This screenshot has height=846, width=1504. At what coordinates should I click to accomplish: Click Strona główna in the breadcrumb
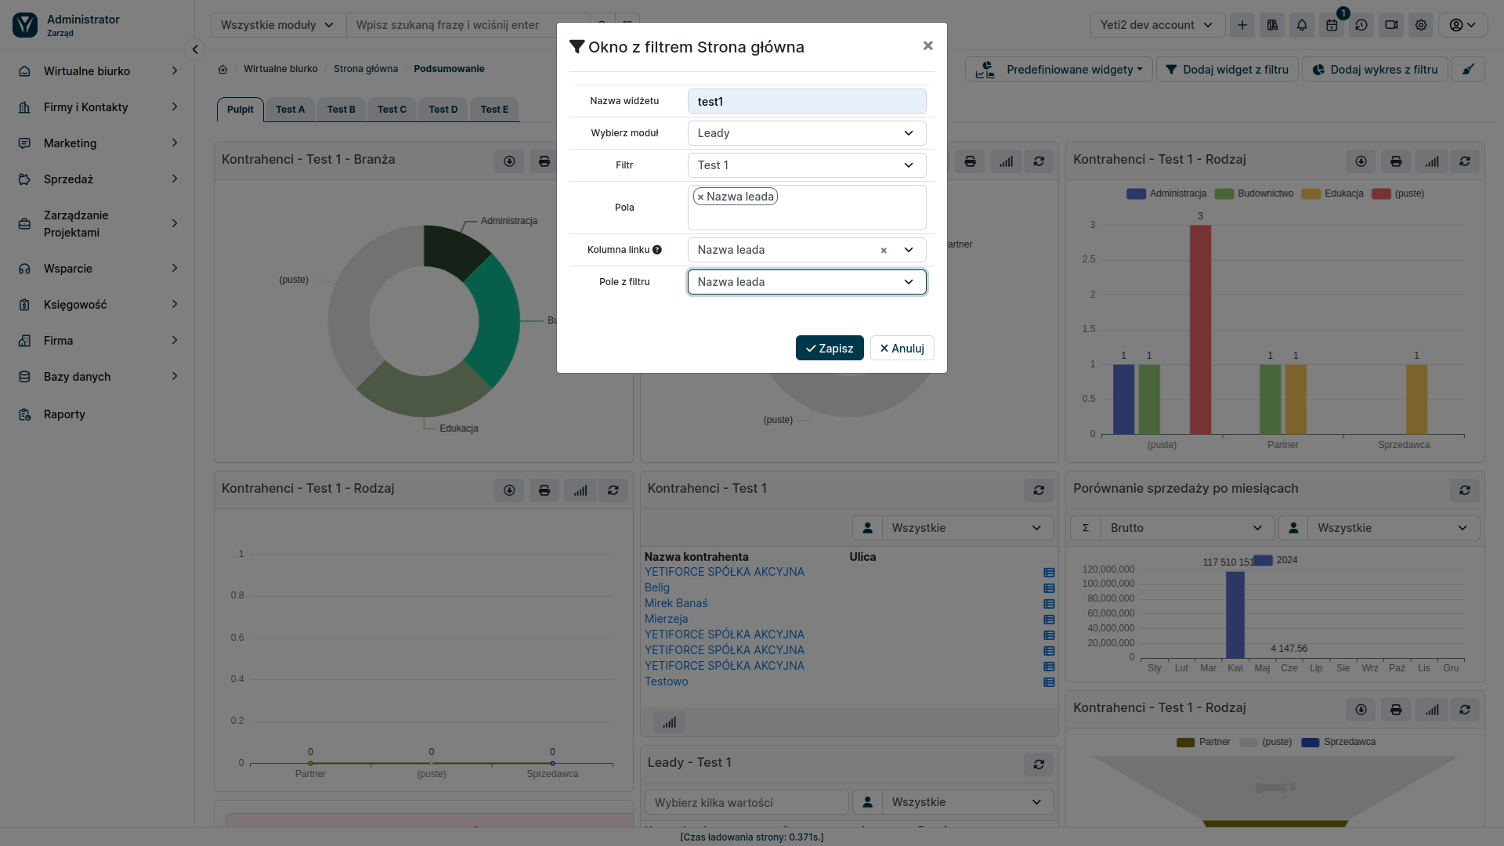366,69
